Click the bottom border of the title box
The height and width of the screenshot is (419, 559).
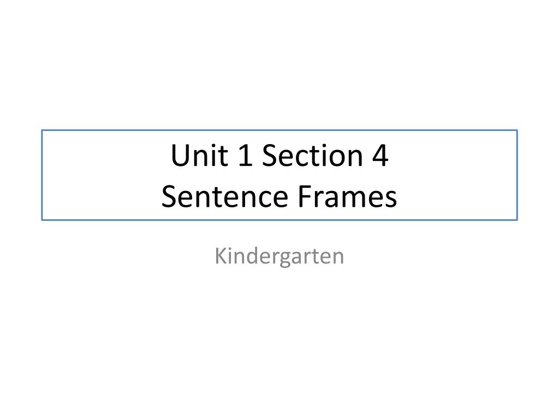(279, 220)
